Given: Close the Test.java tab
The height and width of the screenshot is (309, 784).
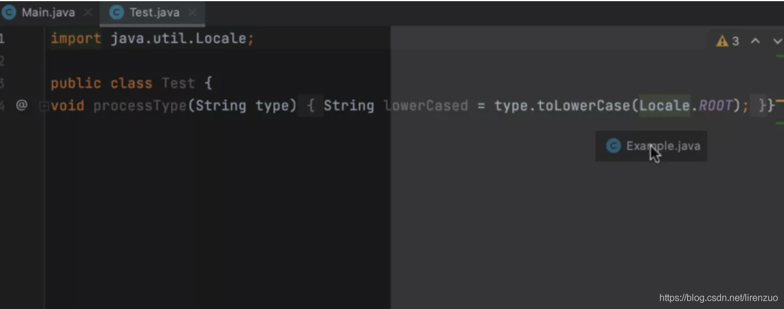Looking at the screenshot, I should click(192, 12).
